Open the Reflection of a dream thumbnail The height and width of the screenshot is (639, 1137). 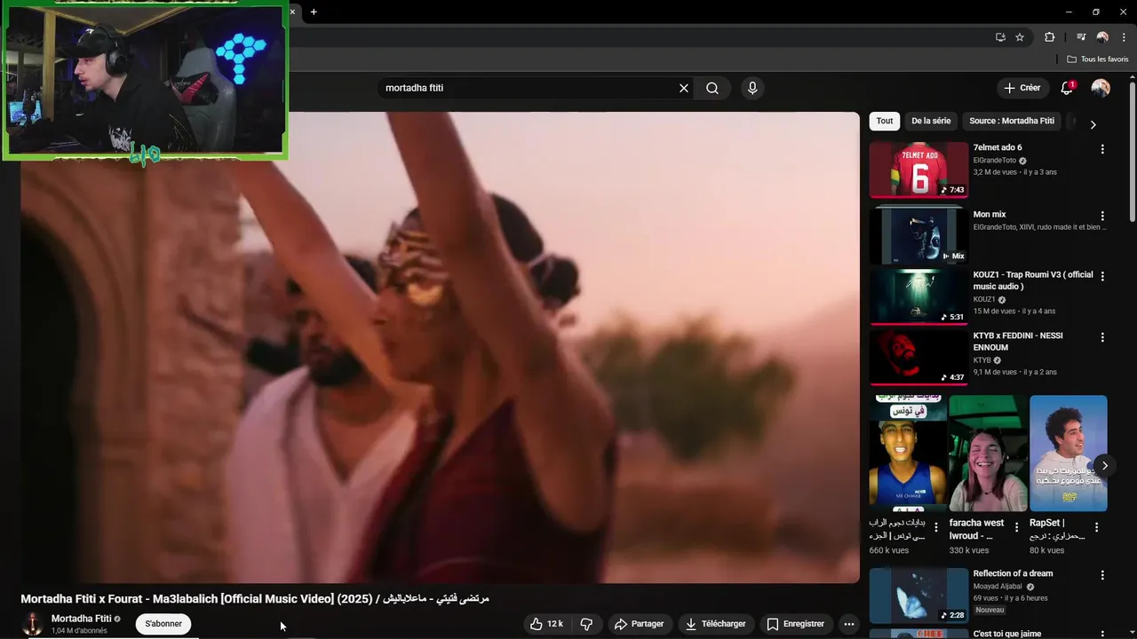pyautogui.click(x=918, y=596)
